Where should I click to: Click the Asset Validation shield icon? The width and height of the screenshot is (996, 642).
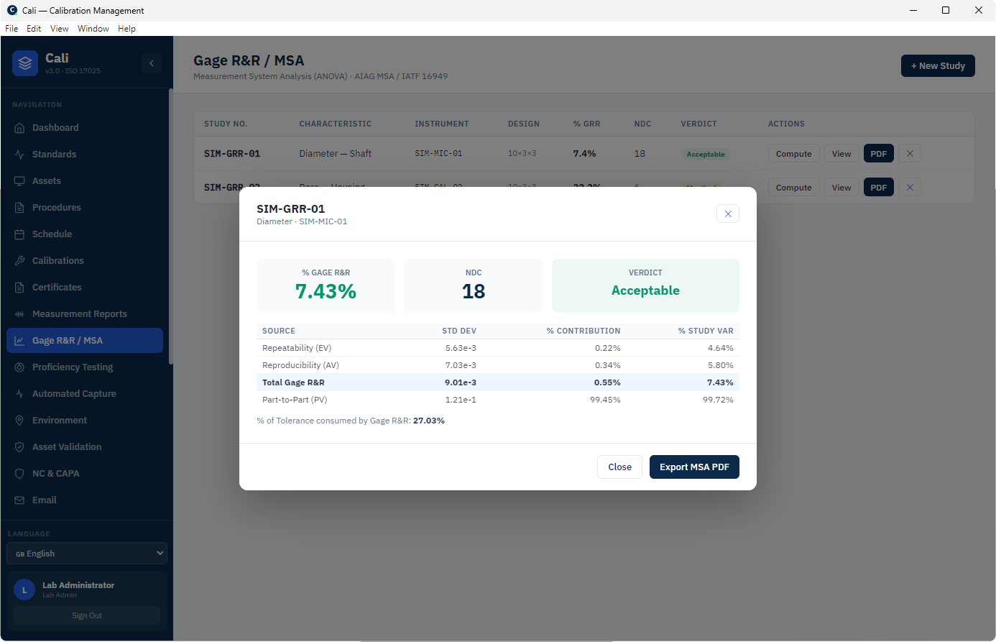(x=19, y=447)
